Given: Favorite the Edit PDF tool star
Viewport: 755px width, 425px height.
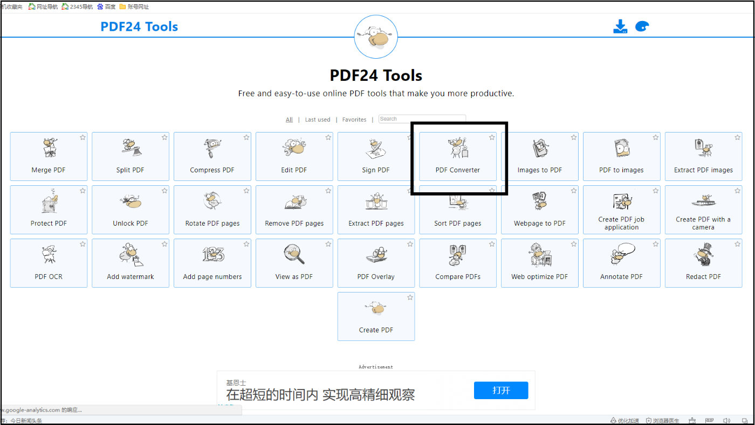Looking at the screenshot, I should (x=328, y=137).
